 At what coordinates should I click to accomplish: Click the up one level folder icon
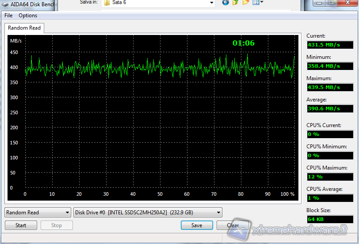(236, 2)
